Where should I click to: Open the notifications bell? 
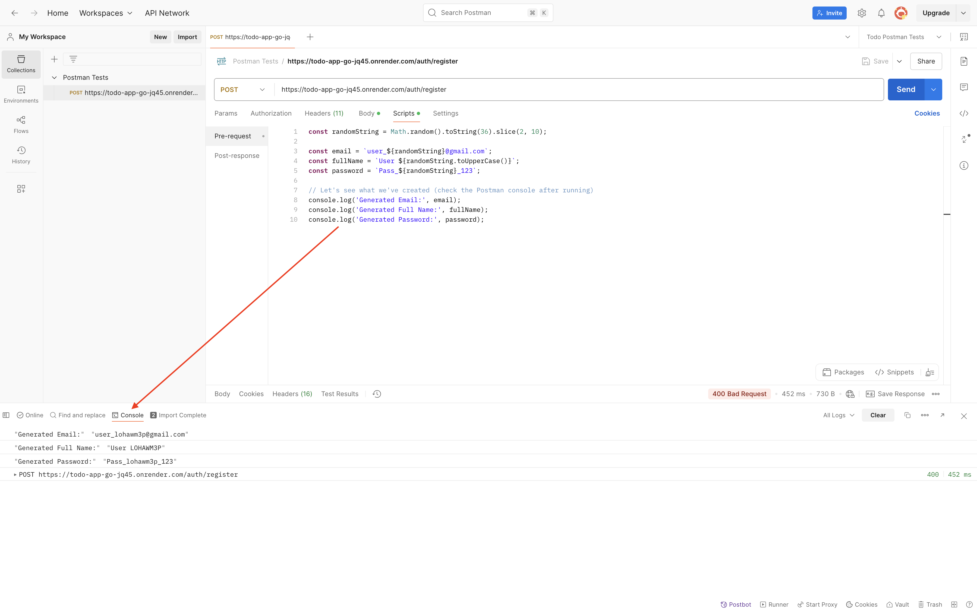tap(881, 13)
